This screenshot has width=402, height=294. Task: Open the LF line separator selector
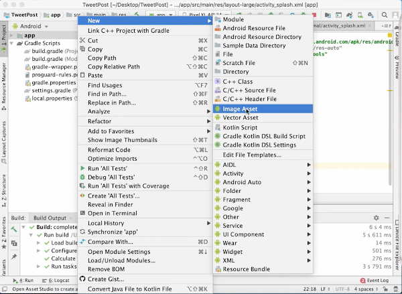click(x=326, y=289)
